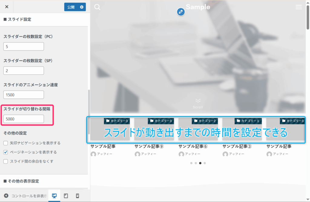Click カテゴリー2 category label
Screen dimensions: 310x202
click(x=205, y=121)
